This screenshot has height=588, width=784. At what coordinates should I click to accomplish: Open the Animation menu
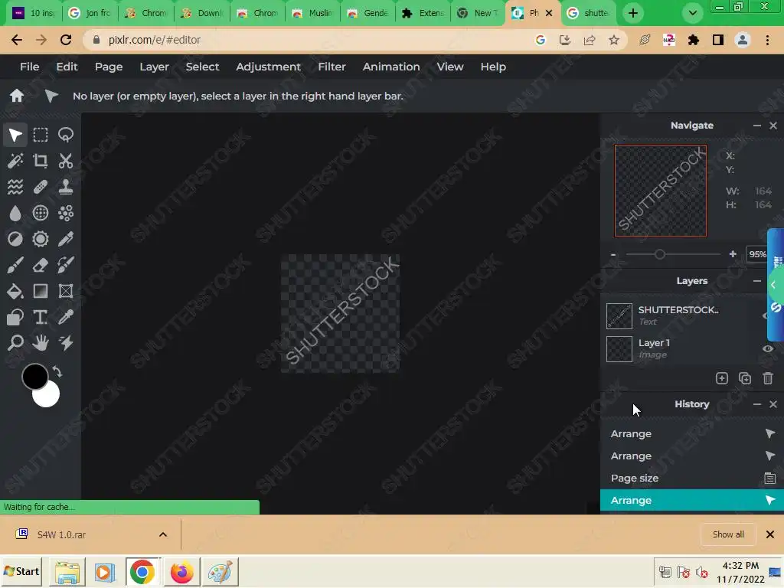coord(391,67)
